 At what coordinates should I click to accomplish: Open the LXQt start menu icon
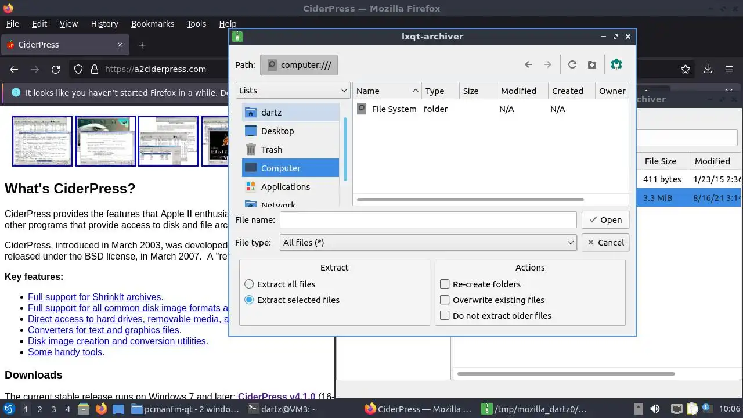(9, 409)
